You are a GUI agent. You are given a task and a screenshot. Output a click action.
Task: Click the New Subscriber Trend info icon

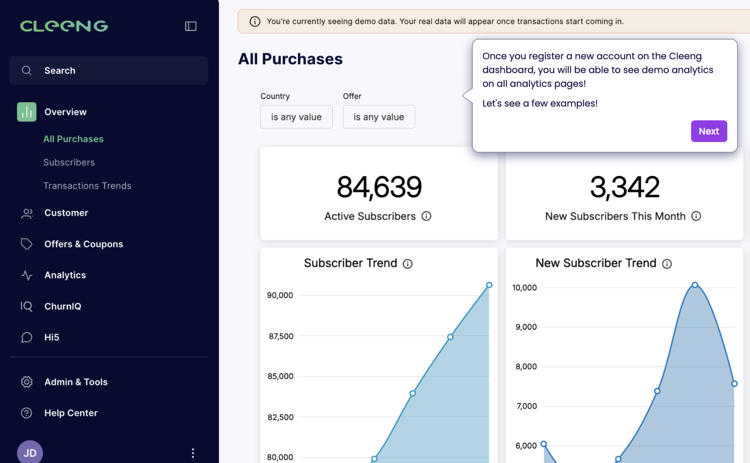[x=667, y=264]
